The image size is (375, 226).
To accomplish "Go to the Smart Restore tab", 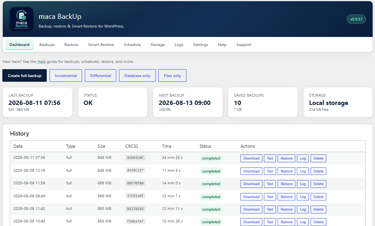I will point(101,44).
